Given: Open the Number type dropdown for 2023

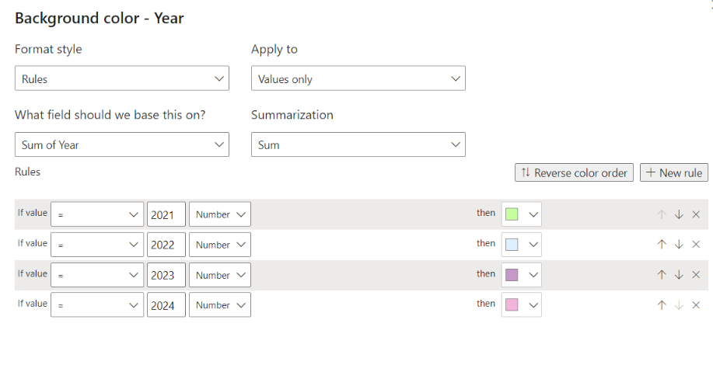Looking at the screenshot, I should [220, 275].
